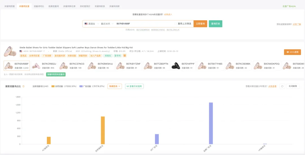Open the 实时查竞价 tab
Viewport: 305px width, 155px height.
(x=85, y=6)
